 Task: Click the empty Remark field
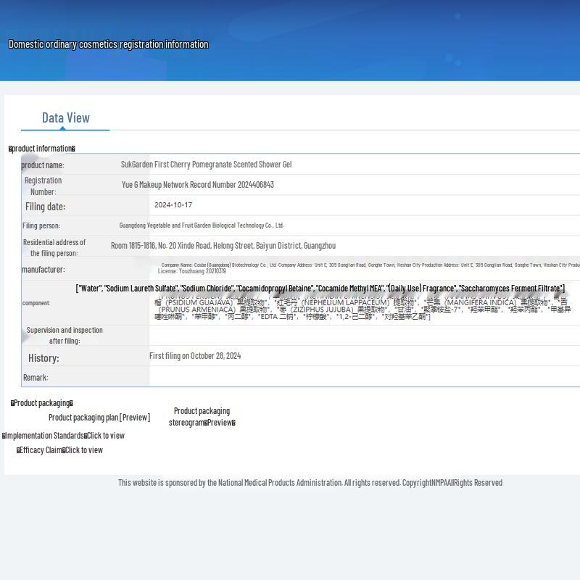(x=362, y=377)
